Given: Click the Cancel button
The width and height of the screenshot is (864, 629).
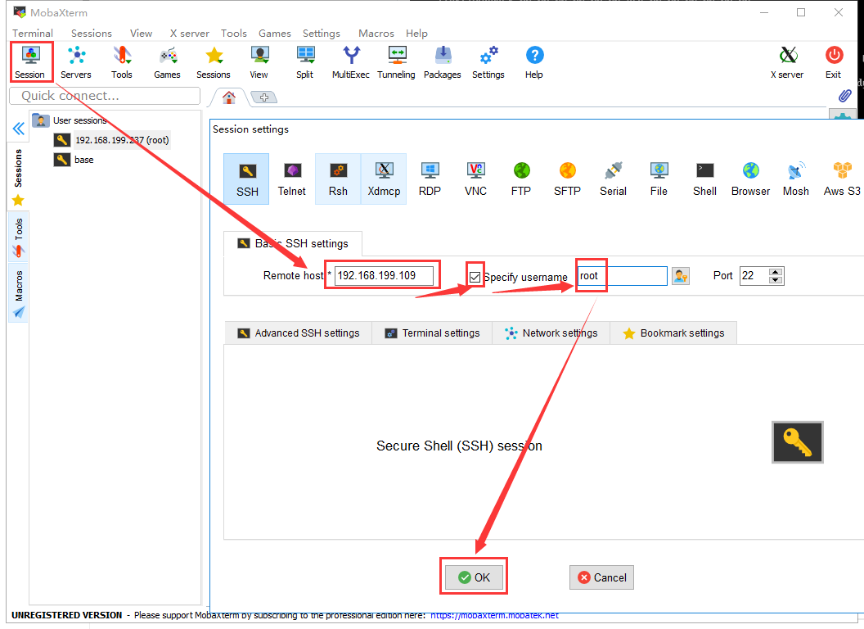Looking at the screenshot, I should point(601,577).
